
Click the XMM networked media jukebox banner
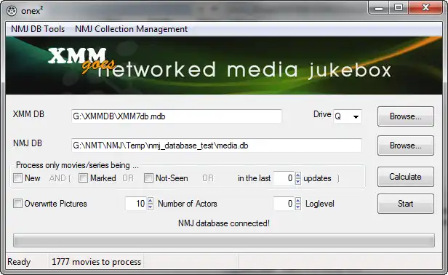point(224,65)
